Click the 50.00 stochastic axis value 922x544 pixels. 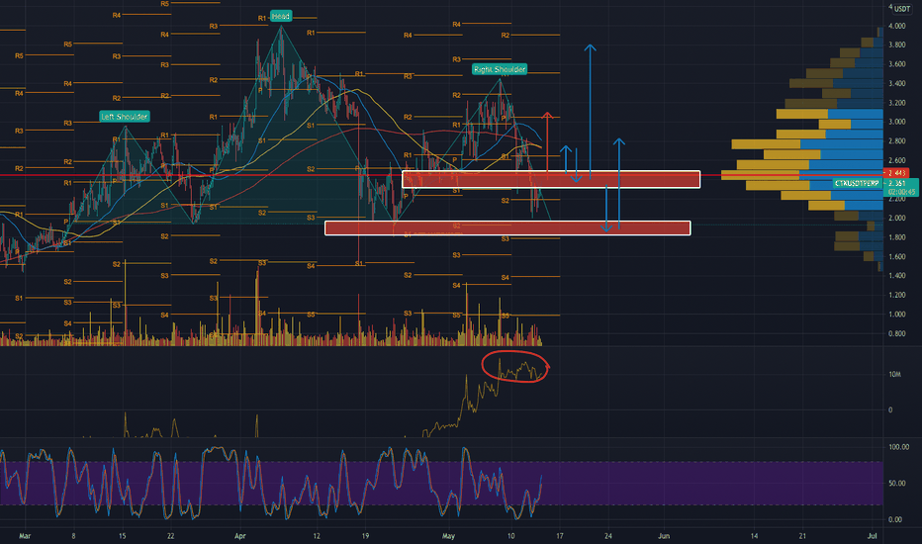[896, 484]
